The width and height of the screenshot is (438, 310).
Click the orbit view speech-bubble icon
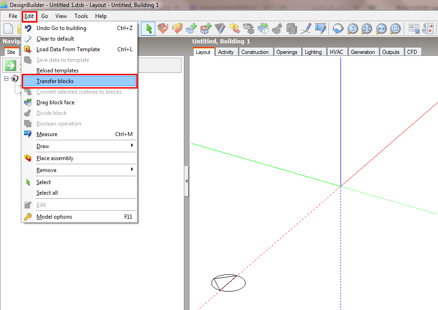[x=338, y=29]
